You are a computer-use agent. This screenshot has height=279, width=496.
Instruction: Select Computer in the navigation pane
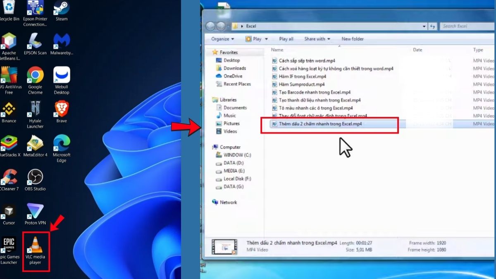[x=227, y=147]
